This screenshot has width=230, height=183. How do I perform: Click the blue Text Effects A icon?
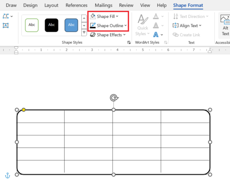pos(156,35)
